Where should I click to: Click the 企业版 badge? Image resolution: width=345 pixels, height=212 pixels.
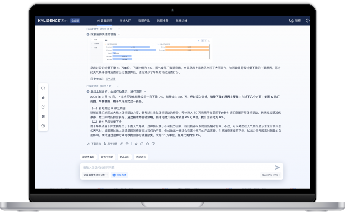pyautogui.click(x=75, y=21)
